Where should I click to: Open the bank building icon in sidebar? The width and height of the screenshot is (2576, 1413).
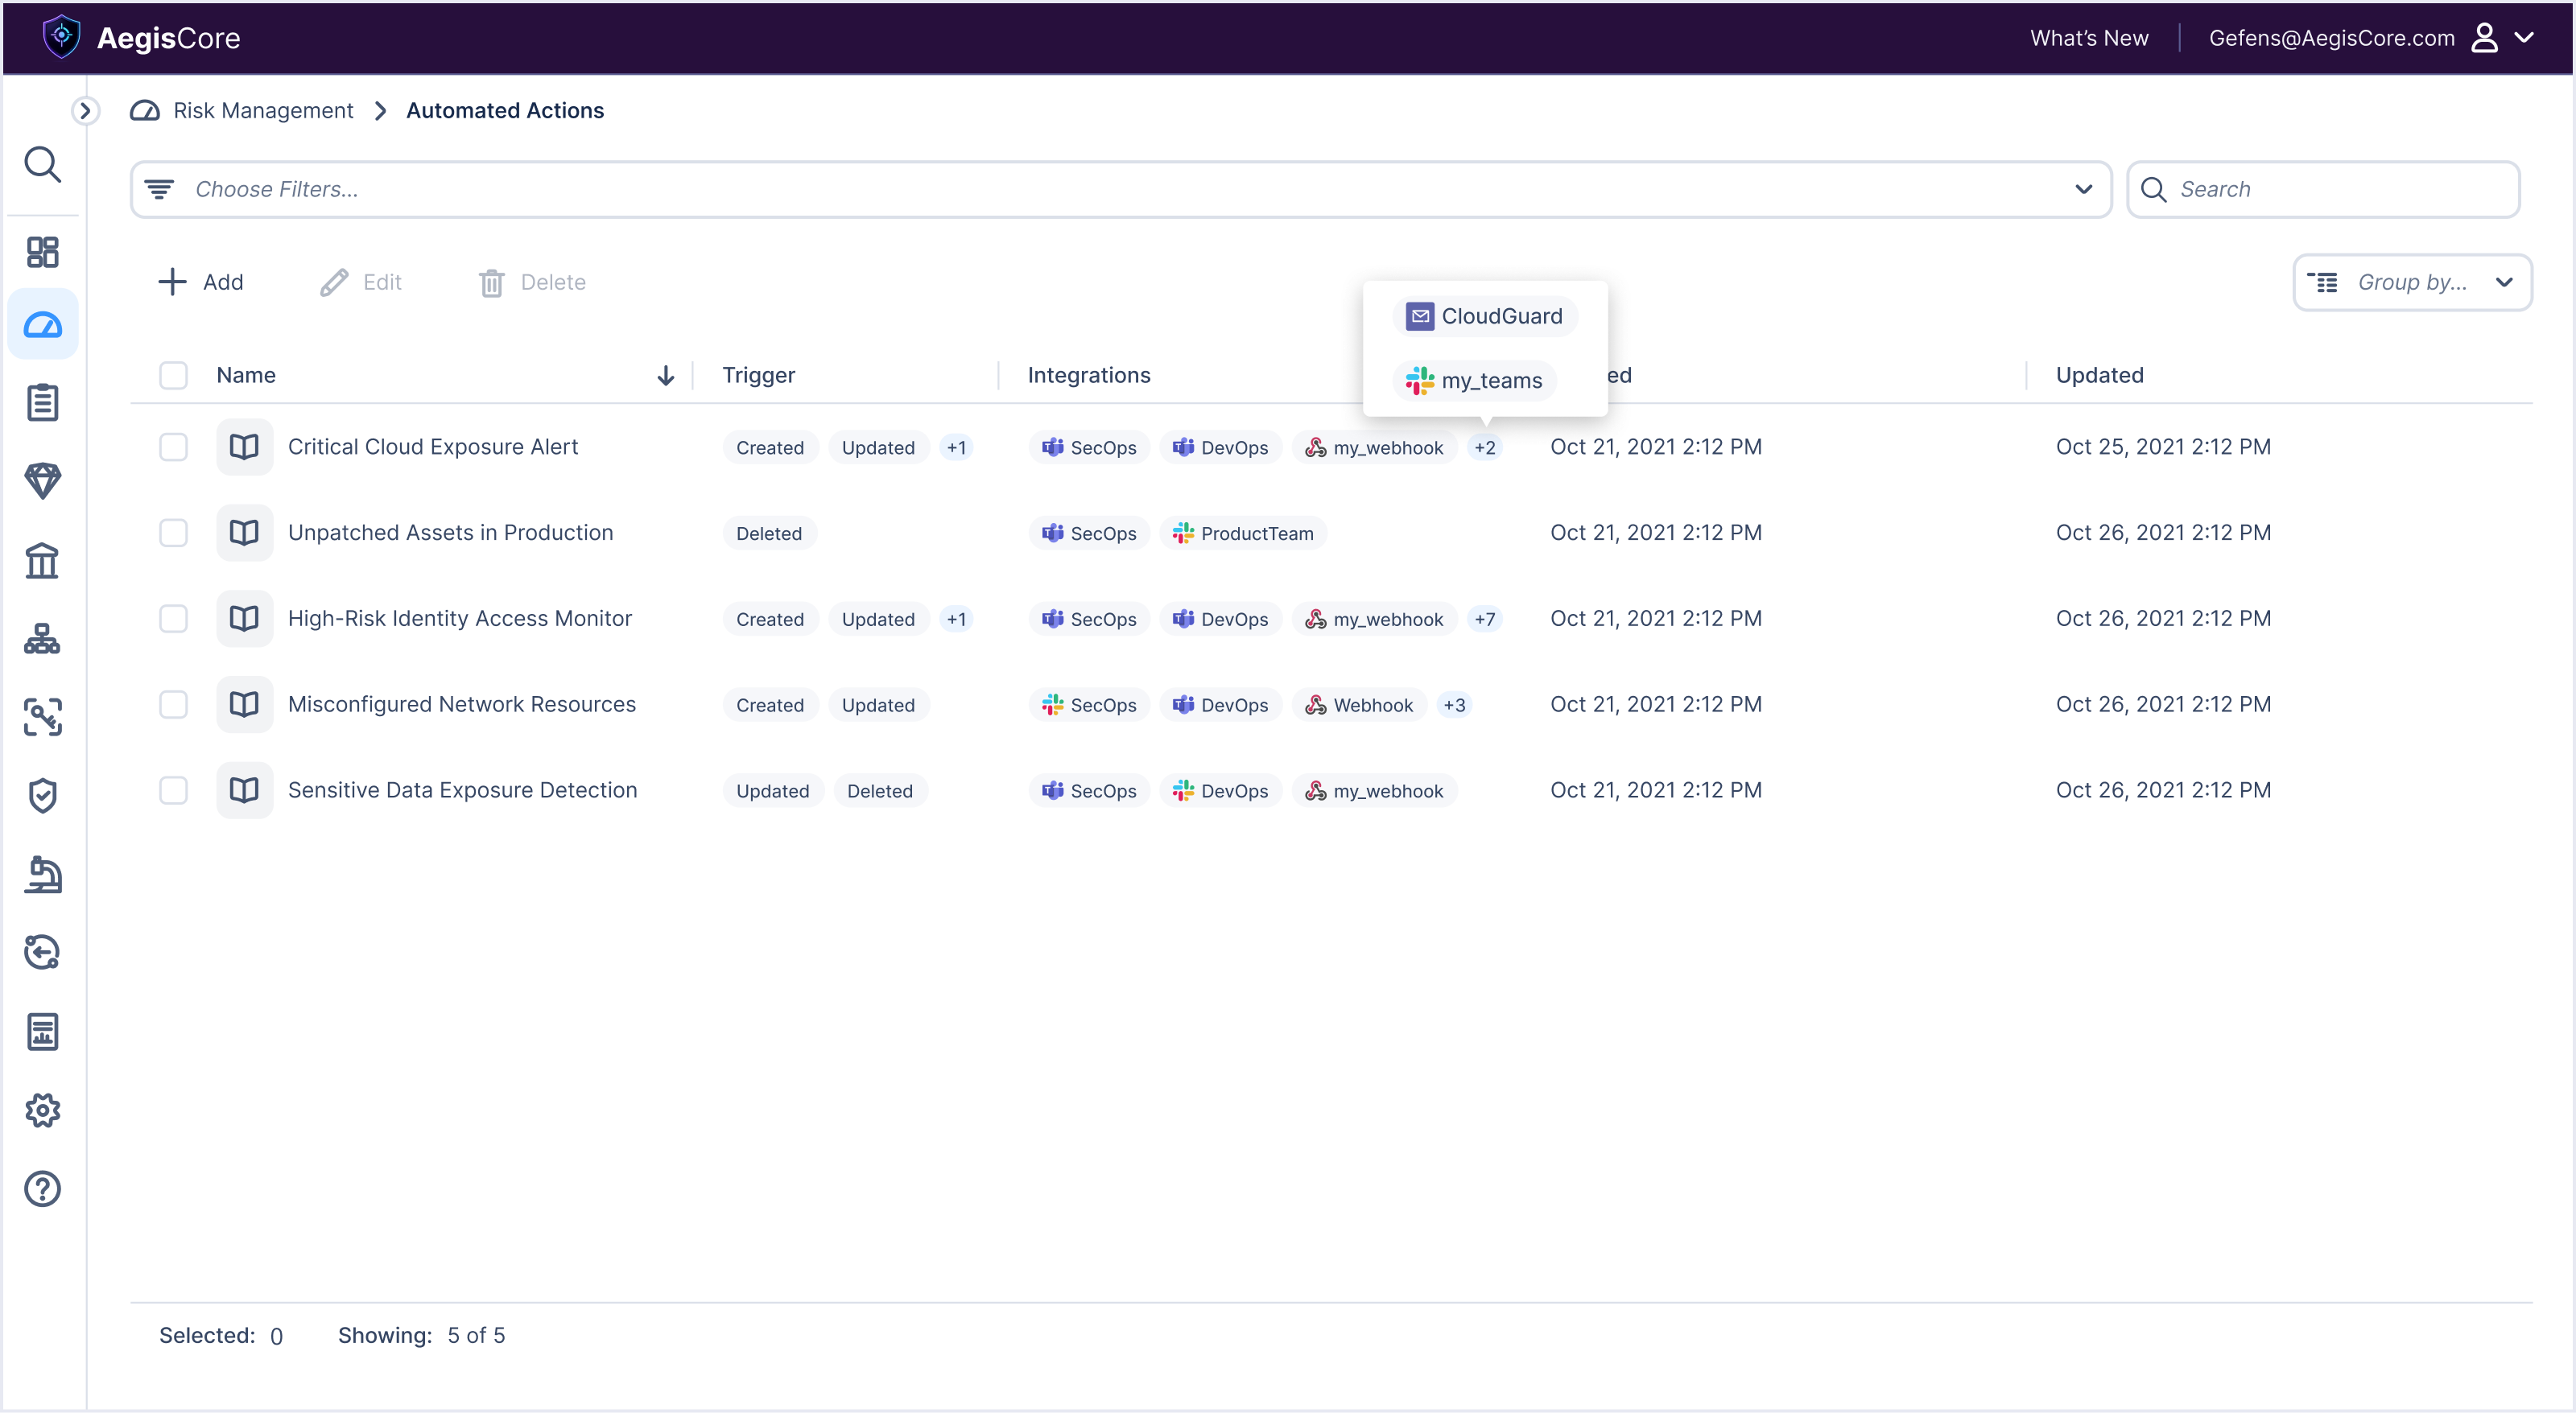click(42, 559)
